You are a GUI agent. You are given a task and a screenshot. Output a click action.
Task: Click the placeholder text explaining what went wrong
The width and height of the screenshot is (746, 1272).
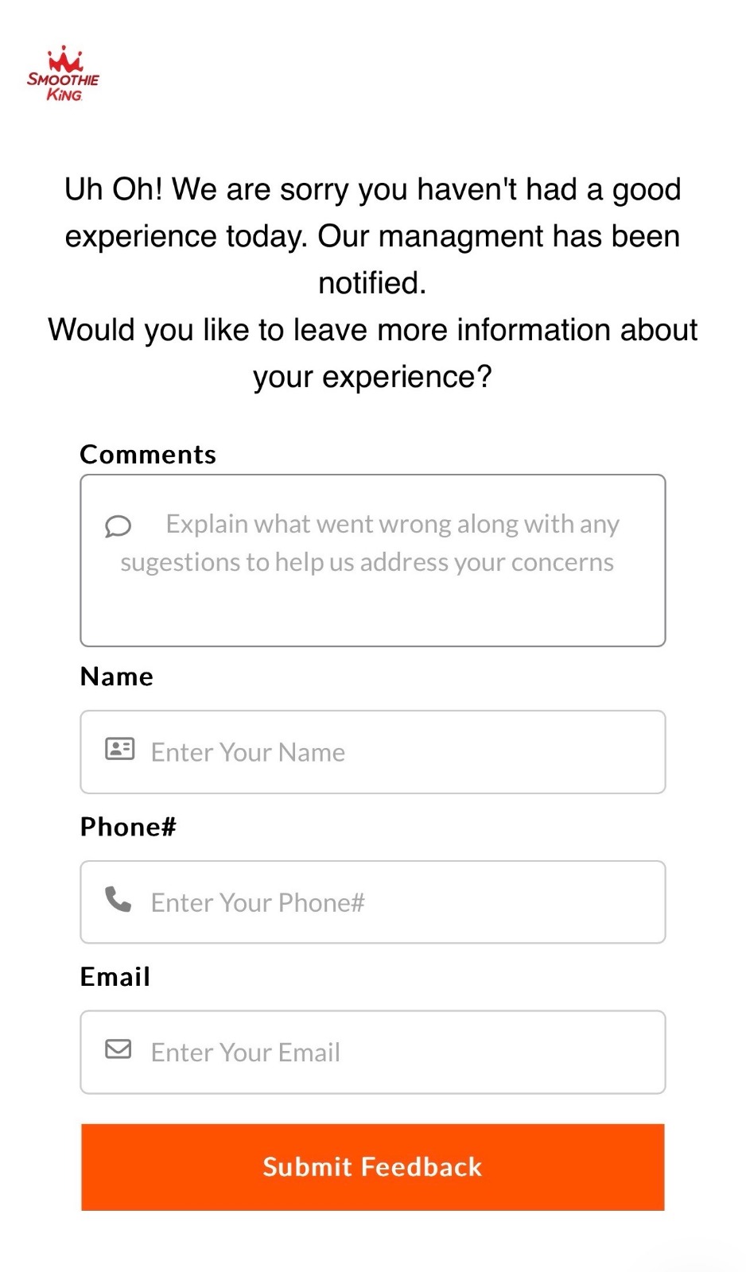(370, 542)
